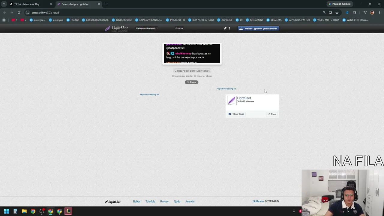Bookmark this page with the star icon
384x216 pixels.
pos(337,13)
